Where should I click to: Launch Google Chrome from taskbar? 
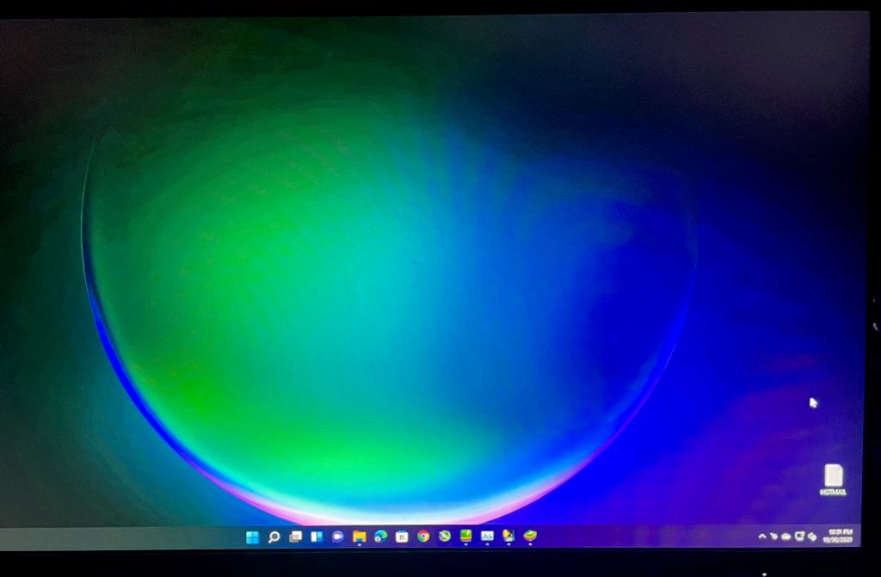click(423, 537)
